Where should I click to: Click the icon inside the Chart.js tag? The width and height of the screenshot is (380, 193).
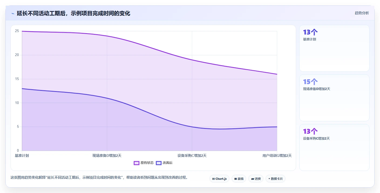click(x=213, y=179)
